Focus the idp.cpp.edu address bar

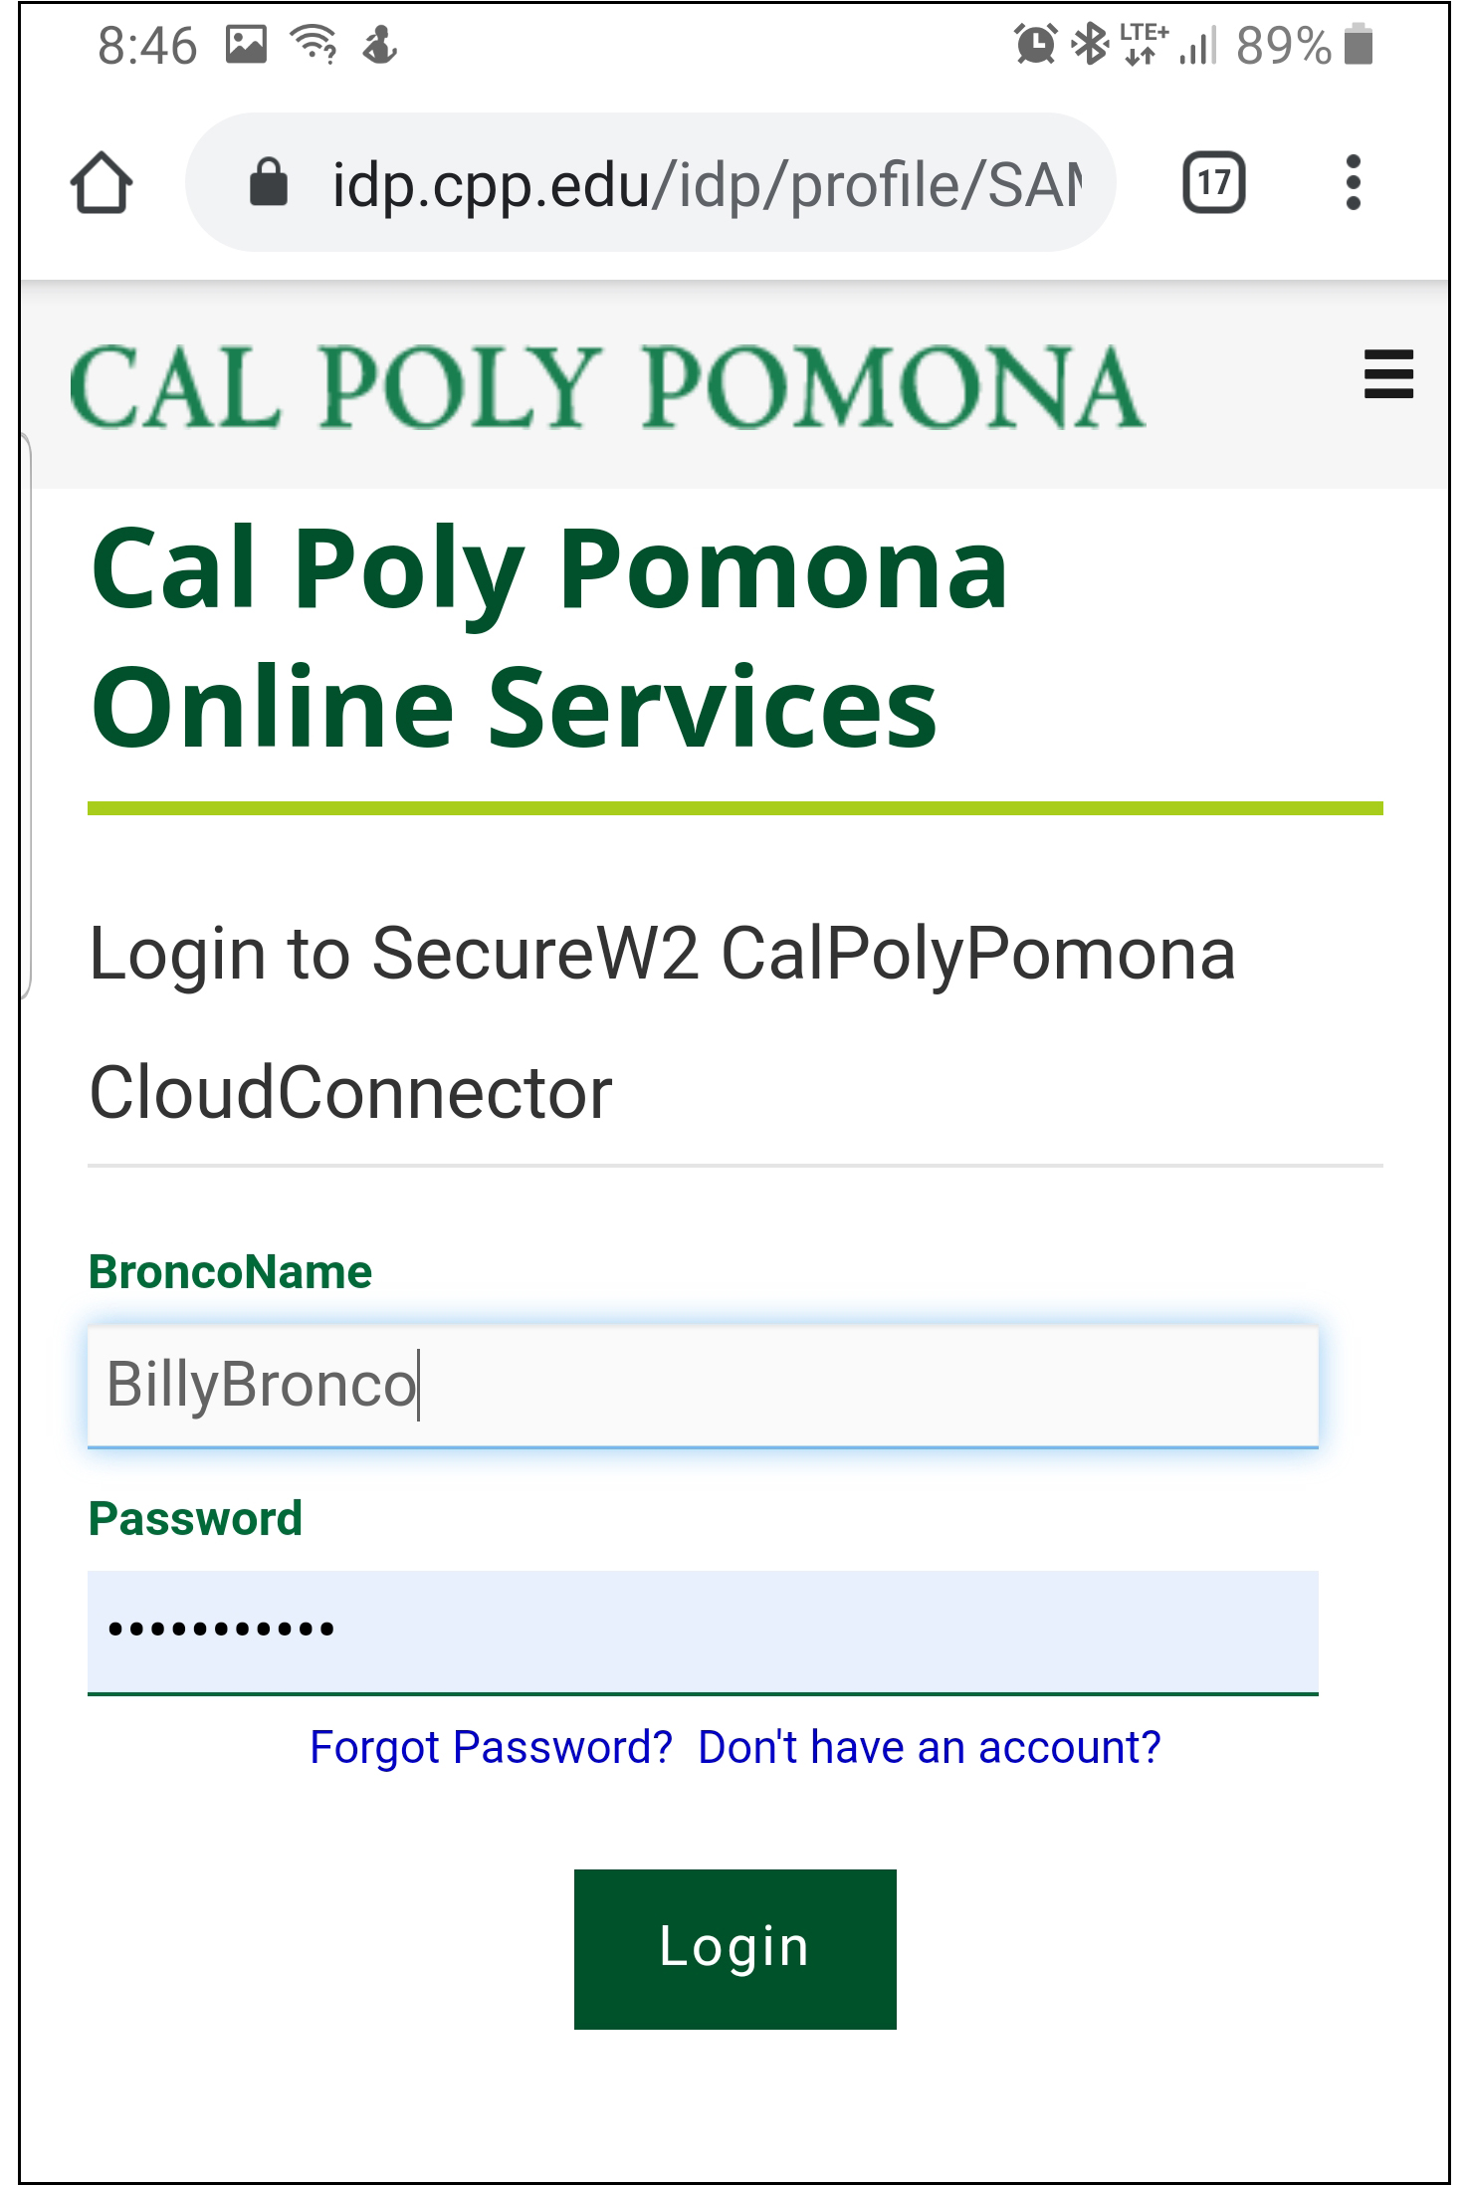(705, 183)
